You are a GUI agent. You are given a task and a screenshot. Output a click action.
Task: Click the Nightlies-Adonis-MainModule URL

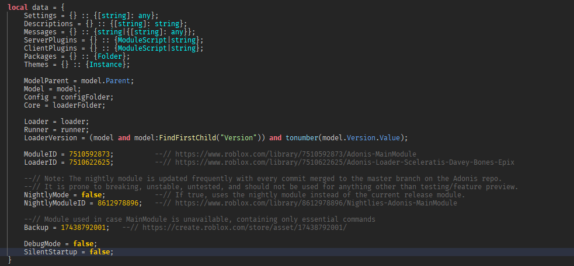point(316,203)
